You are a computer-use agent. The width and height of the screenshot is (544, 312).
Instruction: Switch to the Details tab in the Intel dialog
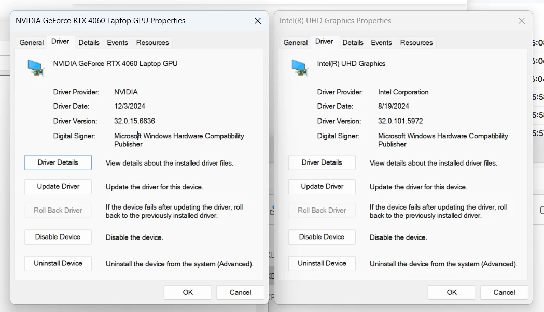point(353,42)
